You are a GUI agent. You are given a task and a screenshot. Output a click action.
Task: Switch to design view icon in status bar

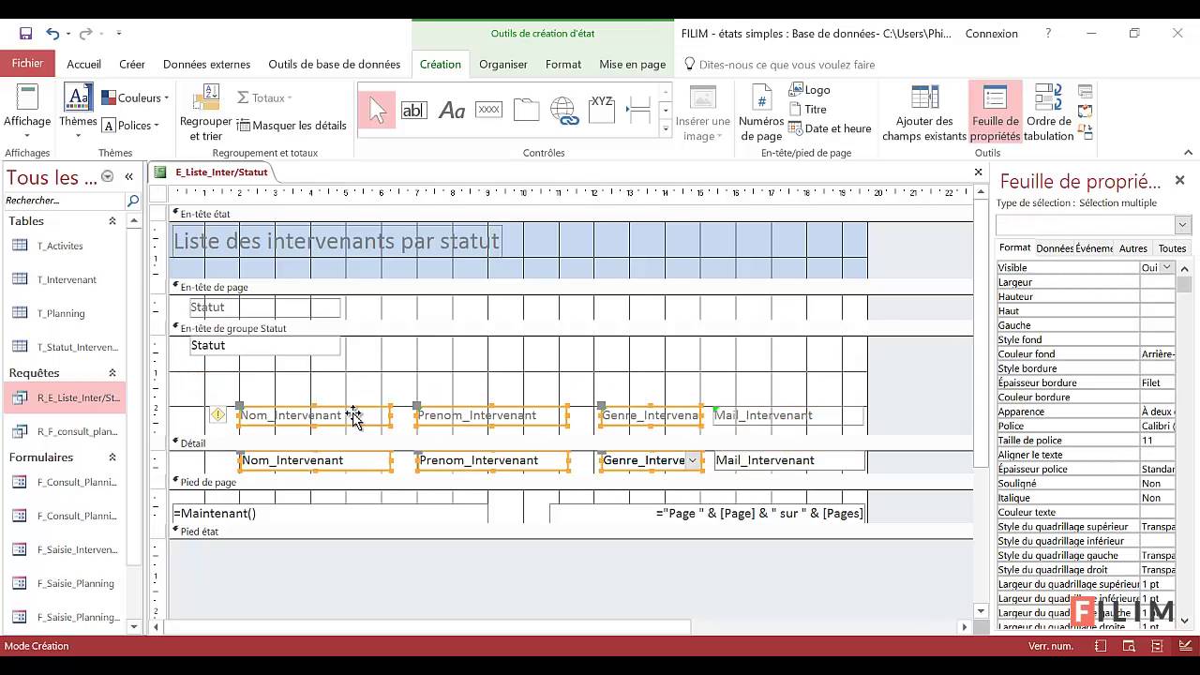[1184, 646]
